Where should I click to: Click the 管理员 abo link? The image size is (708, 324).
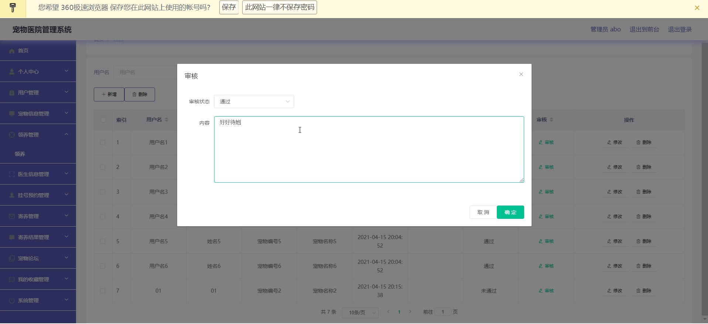[605, 30]
